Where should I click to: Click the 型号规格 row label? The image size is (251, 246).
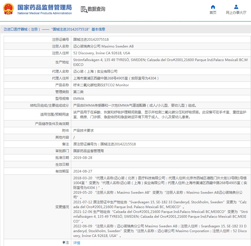(x=62, y=99)
